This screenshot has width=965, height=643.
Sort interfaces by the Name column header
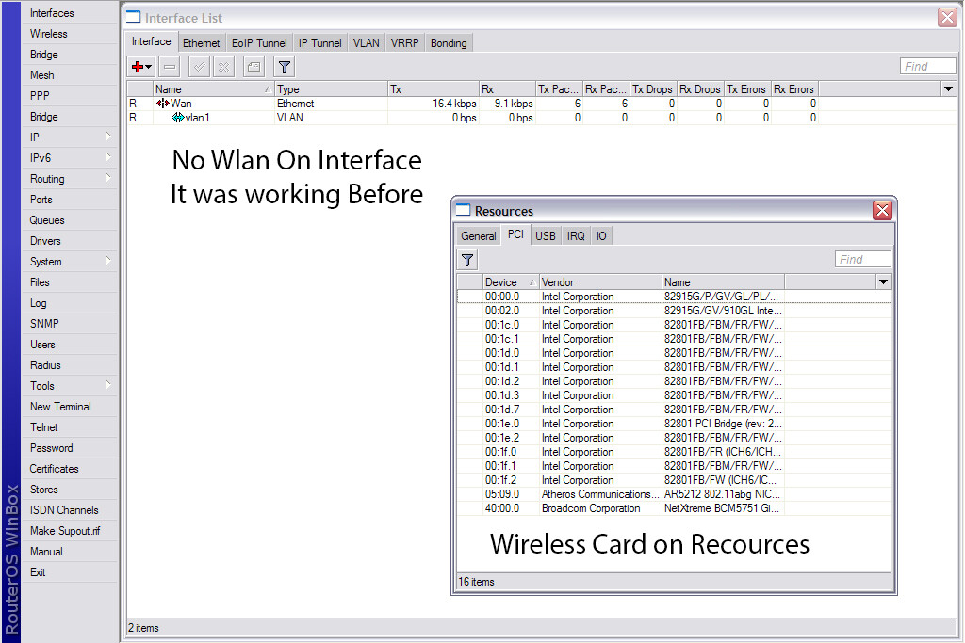coord(213,89)
